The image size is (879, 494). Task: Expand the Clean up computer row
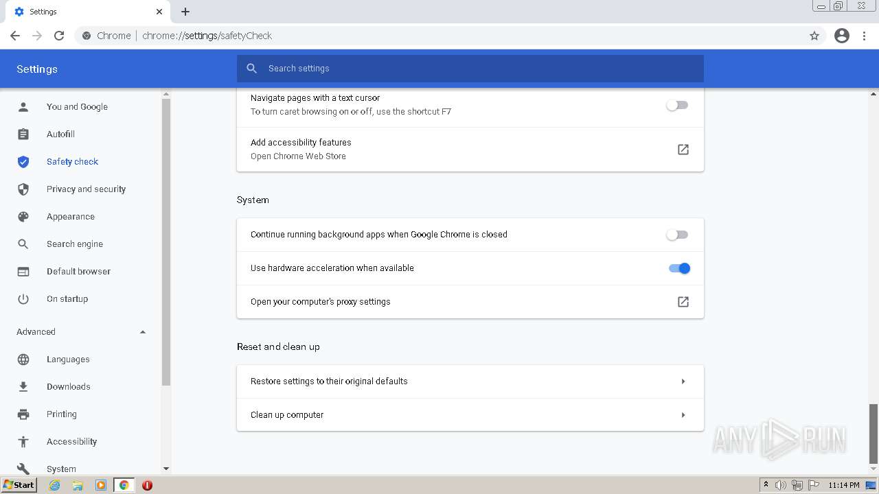click(x=470, y=415)
